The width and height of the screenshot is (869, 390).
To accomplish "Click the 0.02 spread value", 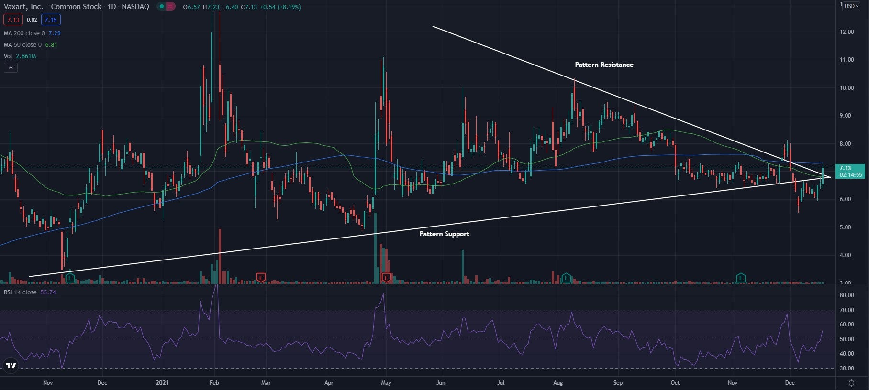I will tap(32, 20).
